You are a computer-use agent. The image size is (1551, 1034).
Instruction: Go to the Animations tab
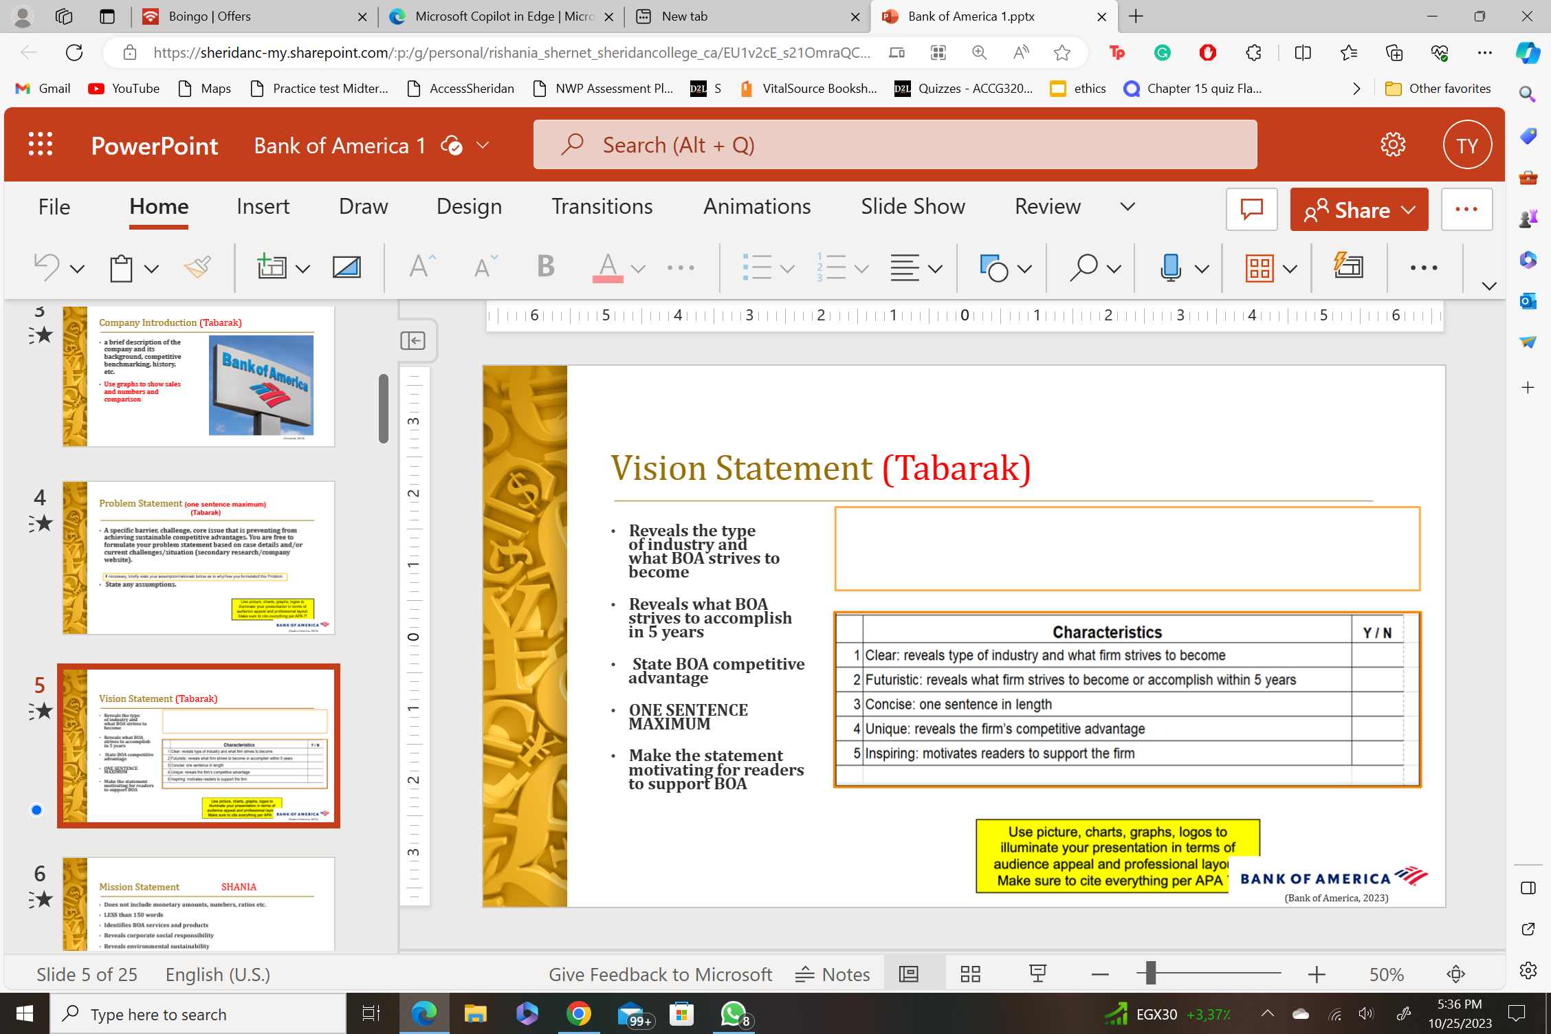coord(757,206)
